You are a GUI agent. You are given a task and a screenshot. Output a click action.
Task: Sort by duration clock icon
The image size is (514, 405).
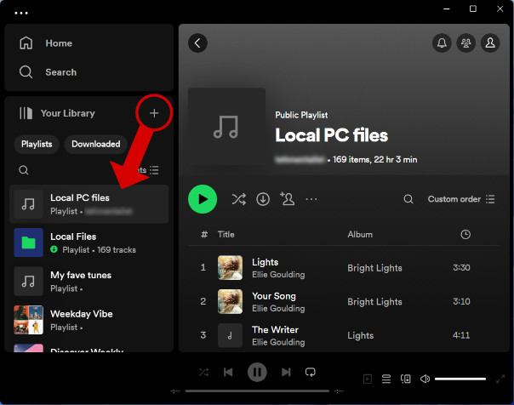click(465, 234)
